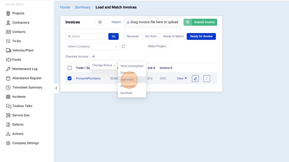Screen dimensions: 289x162
Task: Expand the Select Company dropdown
Action: (92, 46)
